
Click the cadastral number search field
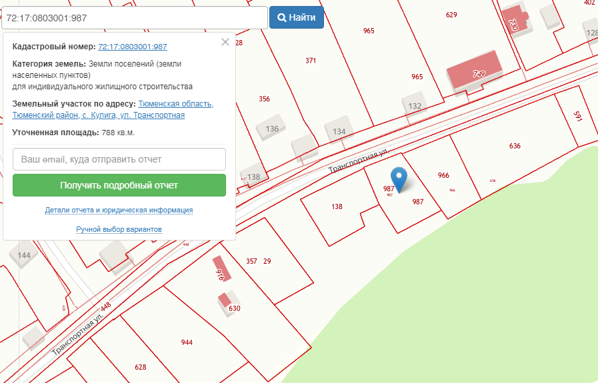coord(134,18)
